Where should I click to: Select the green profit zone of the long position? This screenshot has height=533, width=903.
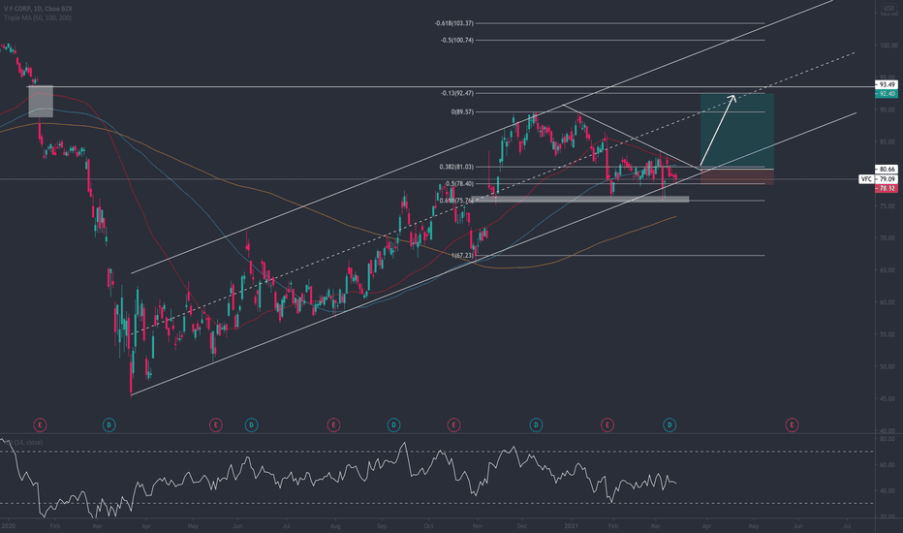(x=737, y=132)
